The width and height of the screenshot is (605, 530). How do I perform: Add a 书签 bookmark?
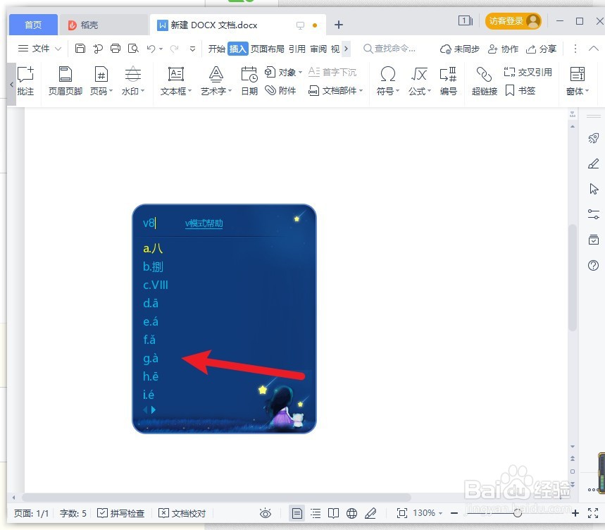[520, 91]
